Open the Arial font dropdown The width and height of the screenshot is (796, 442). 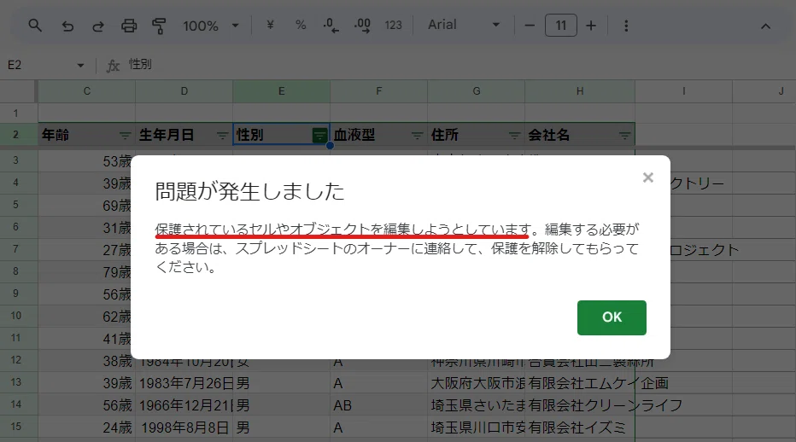[x=464, y=25]
